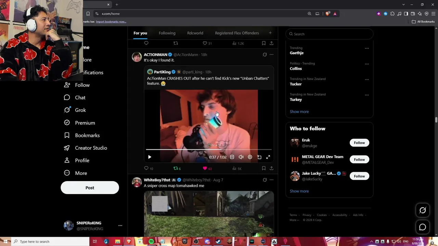Bookmark the top post with 1.2K views
The width and height of the screenshot is (438, 246).
click(263, 43)
